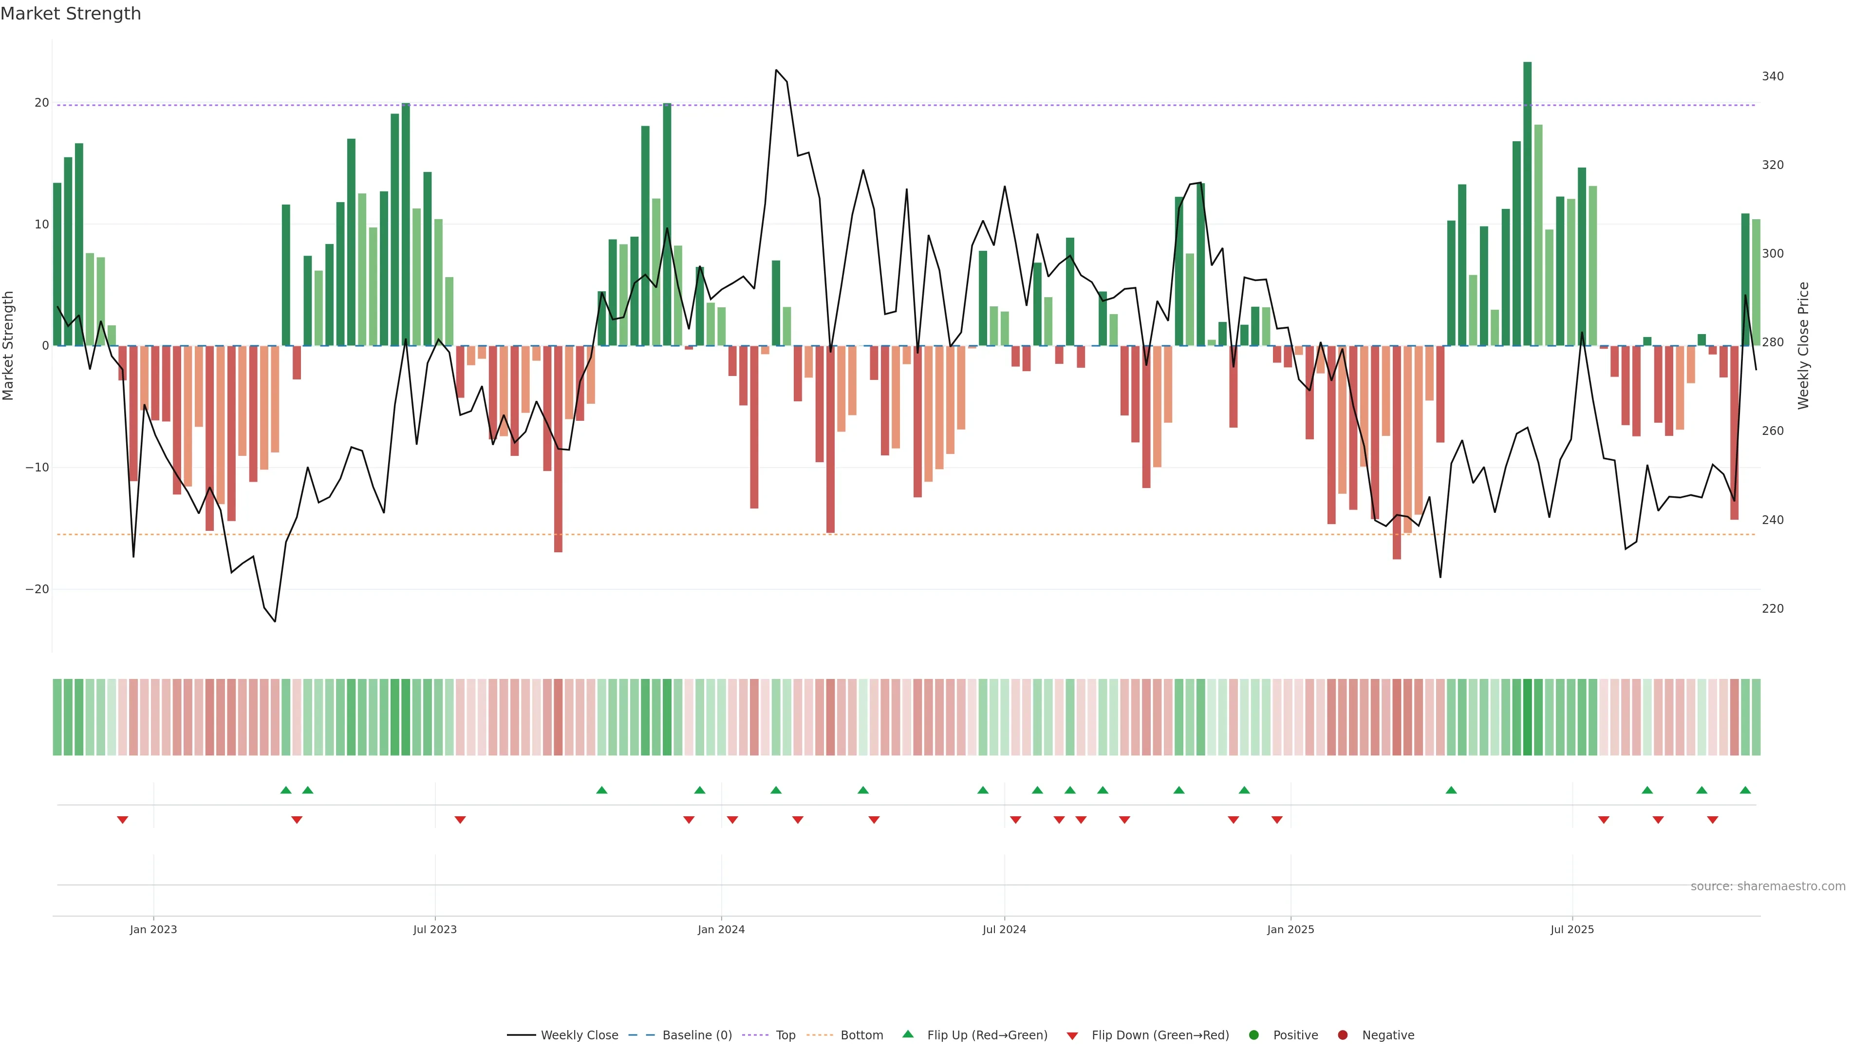This screenshot has height=1052, width=1870.
Task: Click the Market Strength chart title
Action: point(71,14)
